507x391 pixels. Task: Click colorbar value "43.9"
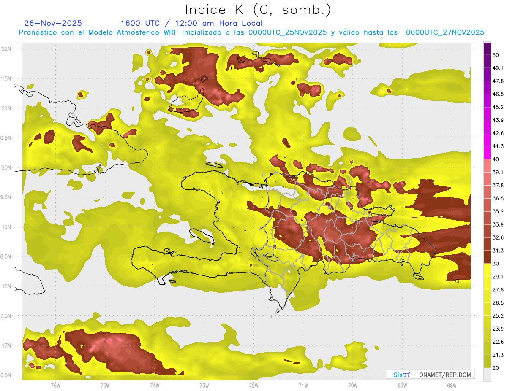point(498,120)
